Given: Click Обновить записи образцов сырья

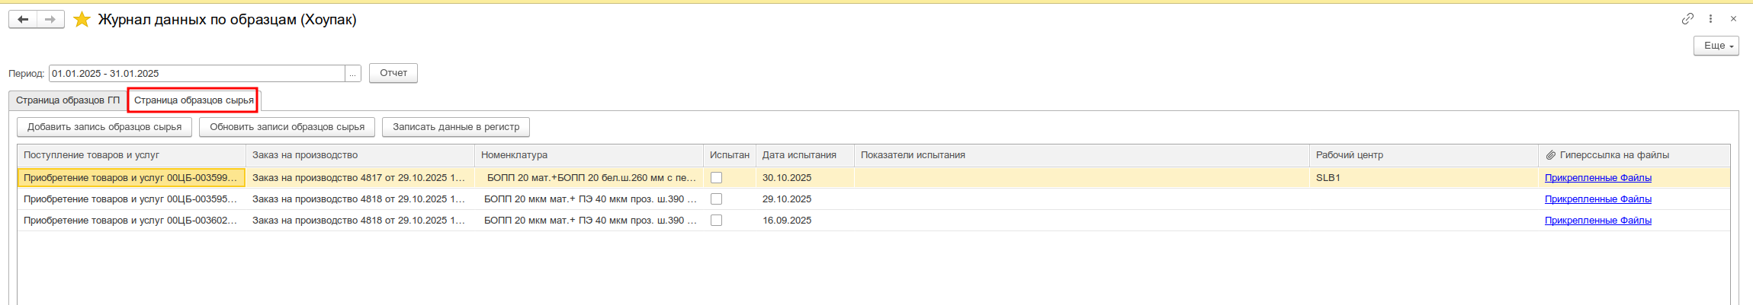Looking at the screenshot, I should point(287,127).
